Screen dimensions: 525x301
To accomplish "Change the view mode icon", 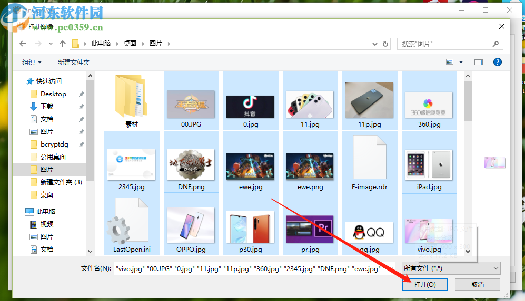I will coord(450,62).
